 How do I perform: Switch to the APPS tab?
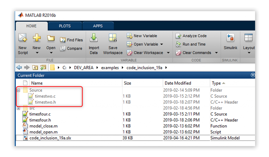pyautogui.click(x=98, y=26)
